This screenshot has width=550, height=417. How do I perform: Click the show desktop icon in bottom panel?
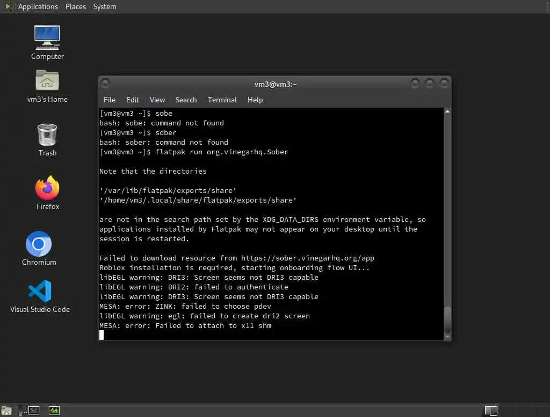(x=6, y=411)
